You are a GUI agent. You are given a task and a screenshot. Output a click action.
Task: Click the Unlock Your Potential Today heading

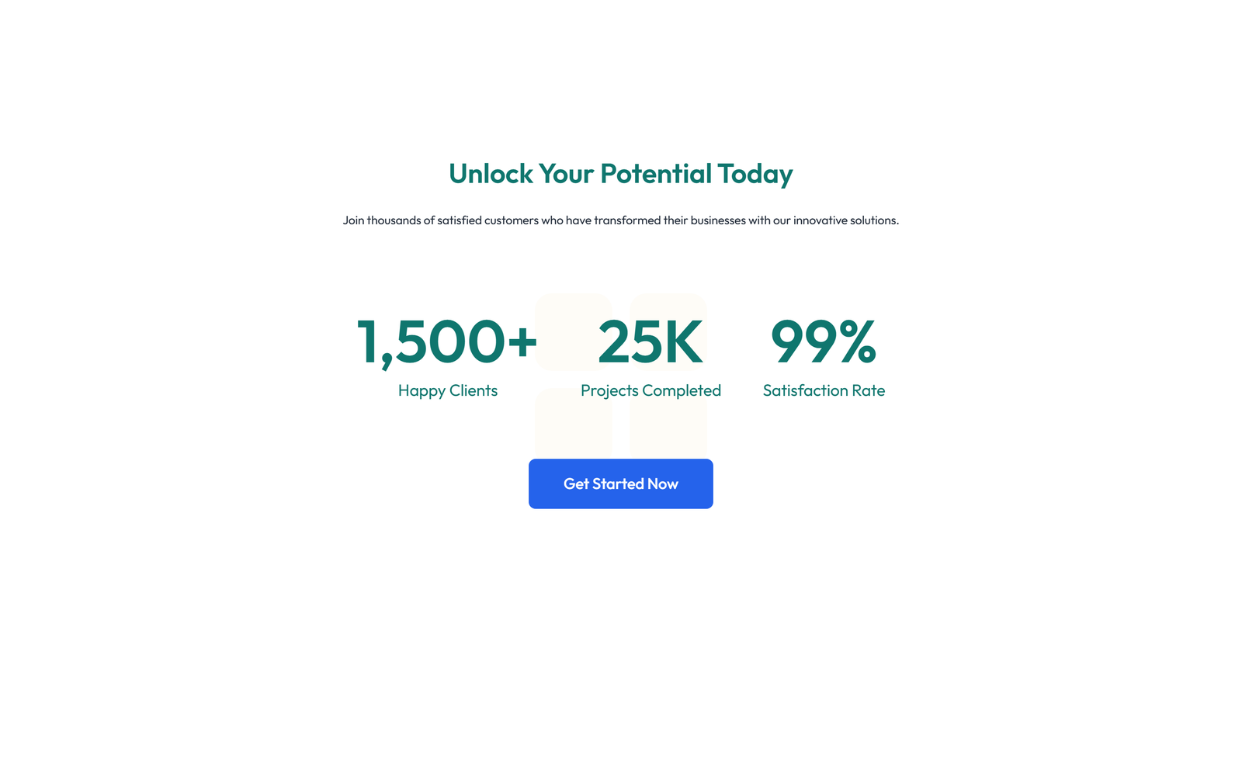620,174
